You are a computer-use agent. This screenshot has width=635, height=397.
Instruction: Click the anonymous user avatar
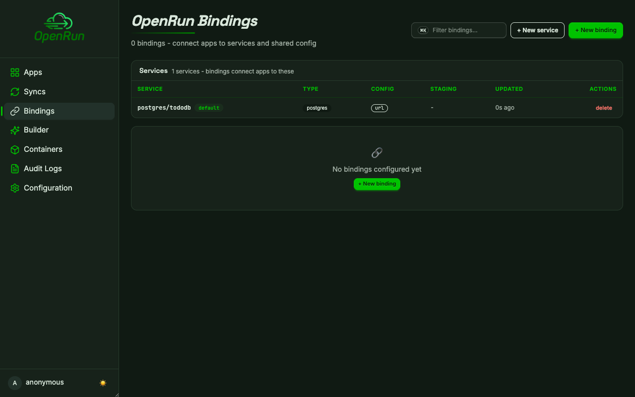(15, 383)
